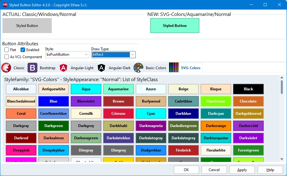Screen dimensions: 287x176
Task: Pick the Darkkhaki color button
Action: pos(119,126)
